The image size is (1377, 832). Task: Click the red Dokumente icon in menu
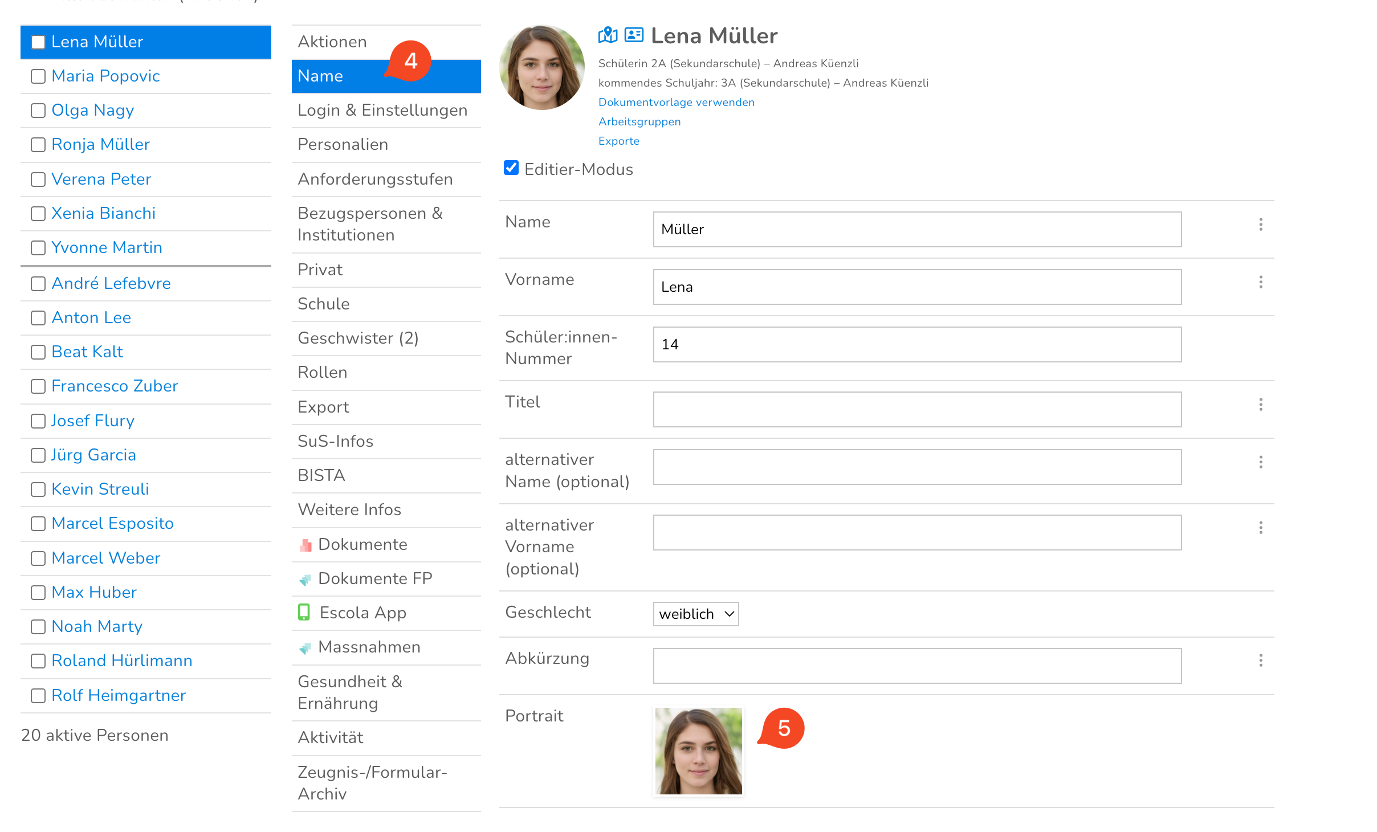click(305, 545)
